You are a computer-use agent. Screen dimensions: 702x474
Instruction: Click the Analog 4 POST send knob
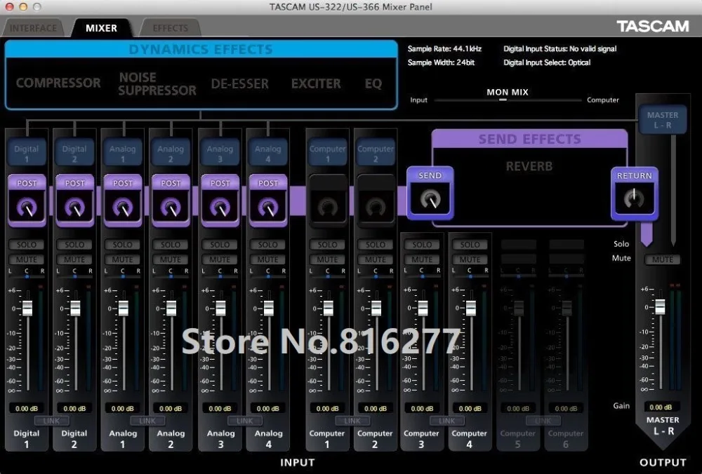(x=268, y=208)
